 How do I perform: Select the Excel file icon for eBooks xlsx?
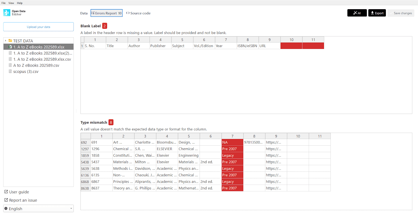pos(10,47)
